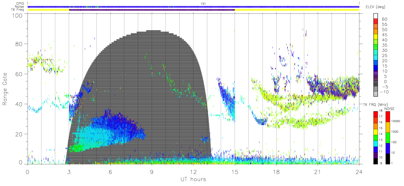Click the TX FRQ legend label '17'
This screenshot has width=404, height=186.
tap(381, 116)
